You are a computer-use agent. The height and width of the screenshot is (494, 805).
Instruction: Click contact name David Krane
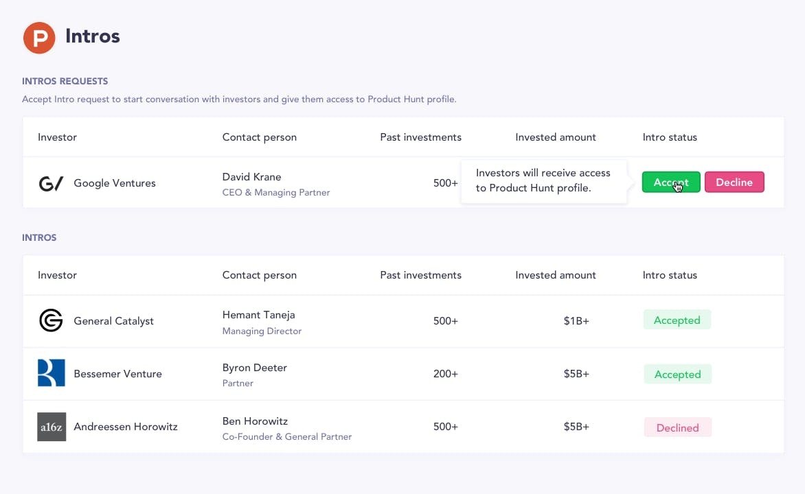coord(251,177)
